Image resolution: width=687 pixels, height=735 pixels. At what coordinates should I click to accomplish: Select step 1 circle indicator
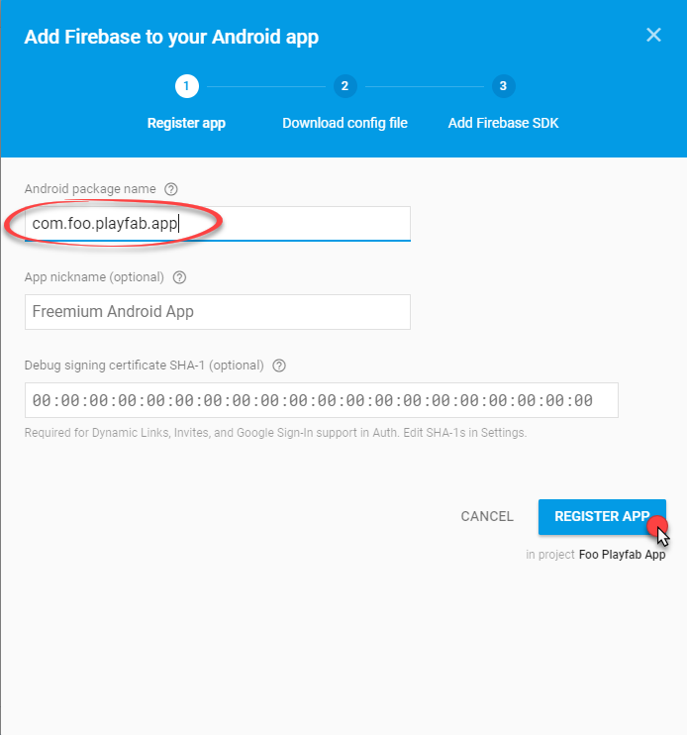point(187,86)
